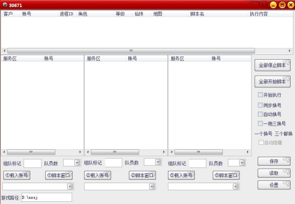The image size is (295, 204).
Task: Click right arrow of top list scrollbar
Action: click(x=289, y=51)
